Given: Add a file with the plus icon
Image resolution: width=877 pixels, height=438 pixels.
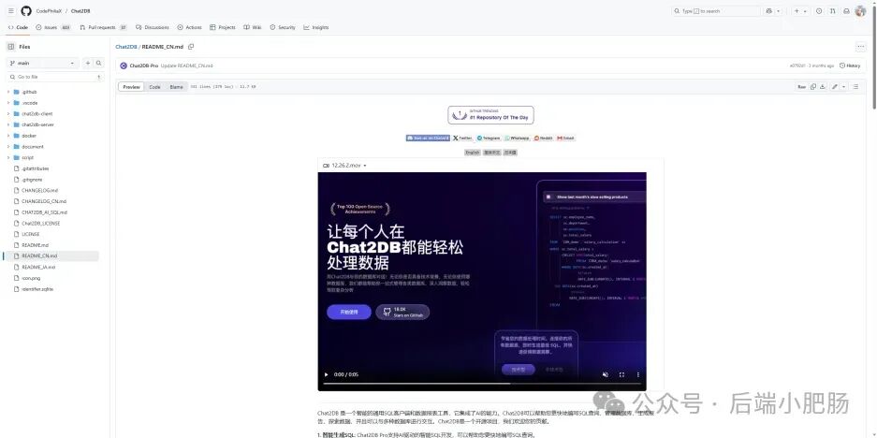Looking at the screenshot, I should (x=88, y=64).
